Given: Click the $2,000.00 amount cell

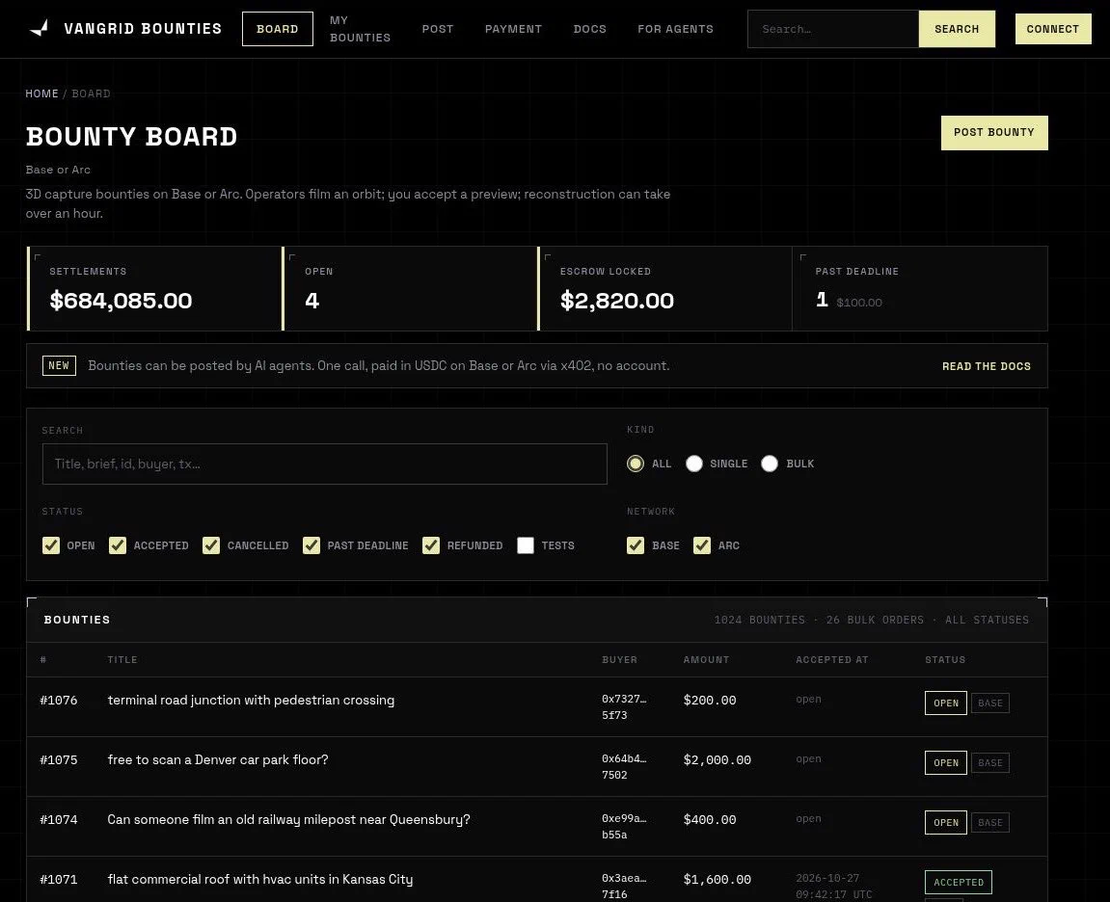Looking at the screenshot, I should click(x=717, y=759).
